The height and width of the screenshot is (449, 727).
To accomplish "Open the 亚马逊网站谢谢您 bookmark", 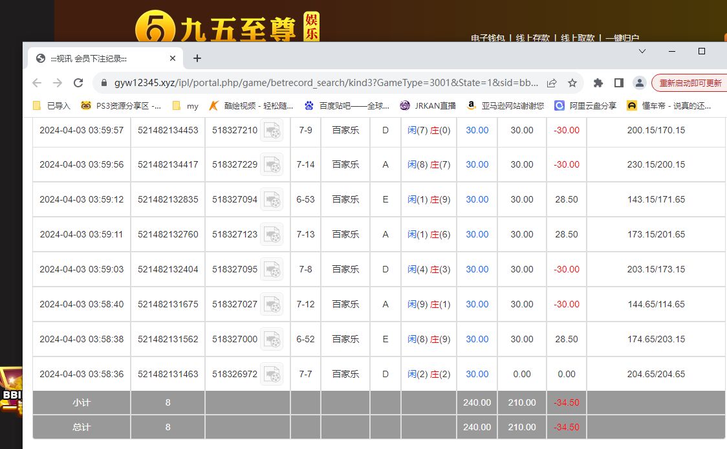I will click(505, 105).
